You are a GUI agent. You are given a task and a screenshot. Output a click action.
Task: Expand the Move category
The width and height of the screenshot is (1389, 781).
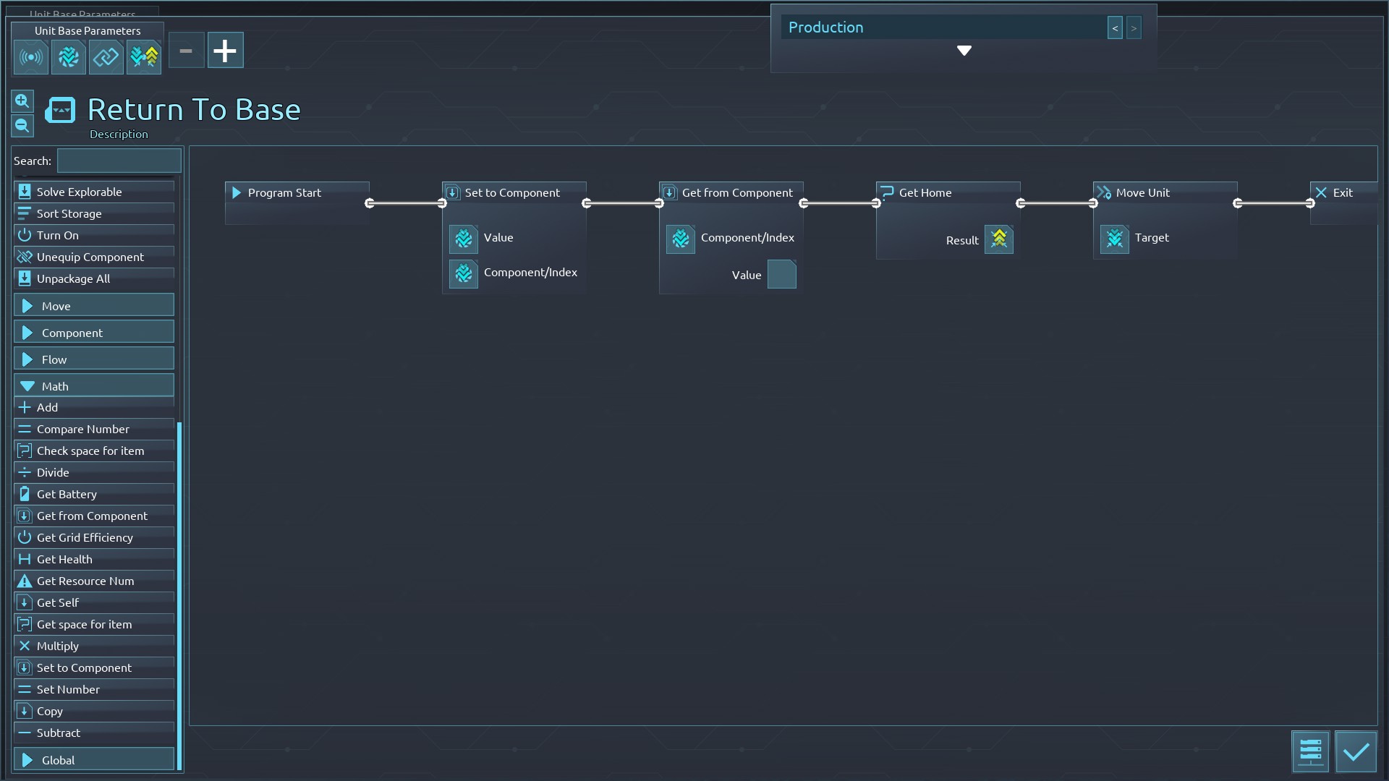(x=94, y=306)
